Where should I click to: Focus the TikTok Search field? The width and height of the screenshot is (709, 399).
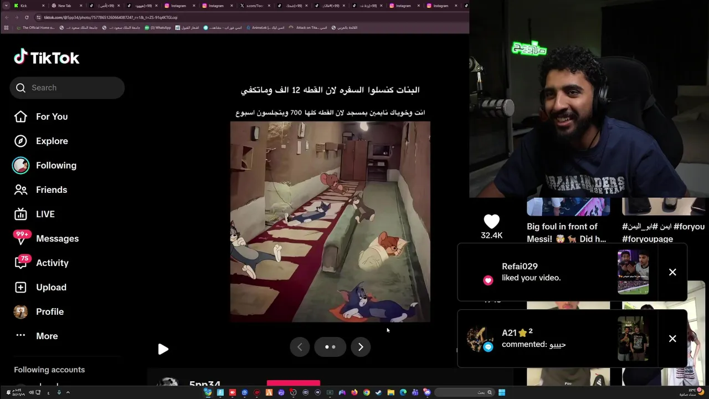coord(67,88)
